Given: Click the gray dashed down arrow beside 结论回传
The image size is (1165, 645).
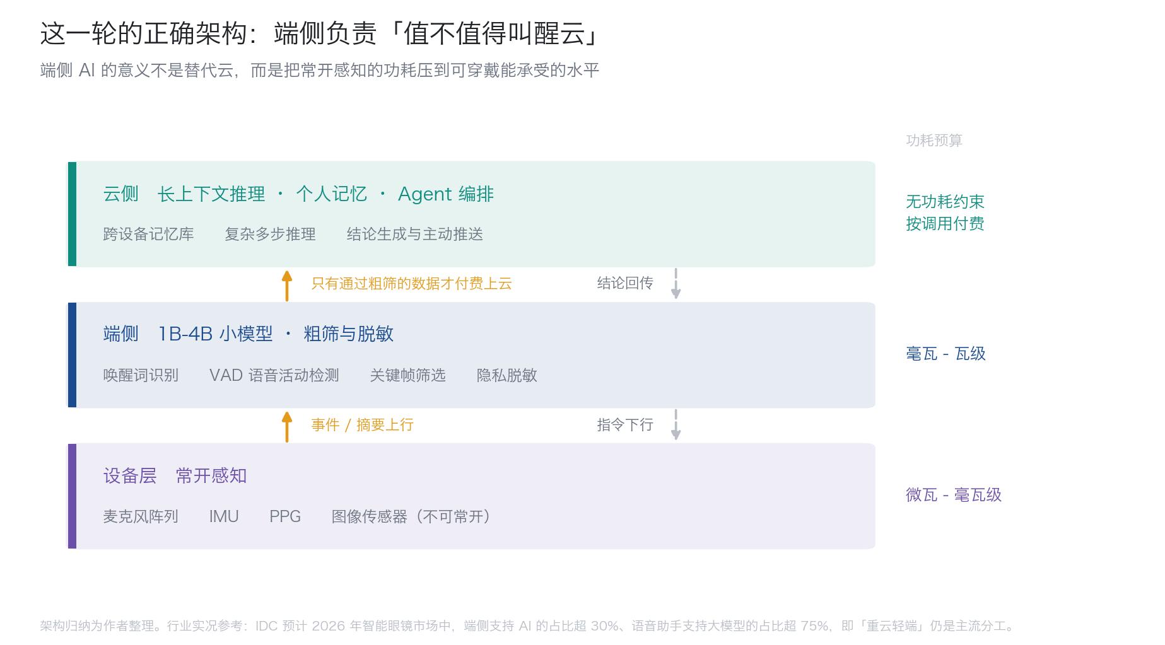Looking at the screenshot, I should pyautogui.click(x=676, y=284).
